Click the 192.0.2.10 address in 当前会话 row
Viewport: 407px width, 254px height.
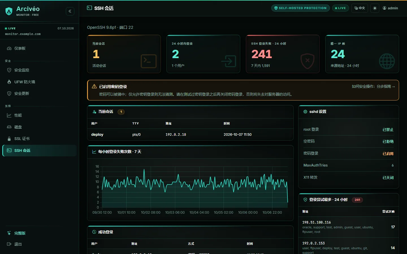[x=176, y=135]
